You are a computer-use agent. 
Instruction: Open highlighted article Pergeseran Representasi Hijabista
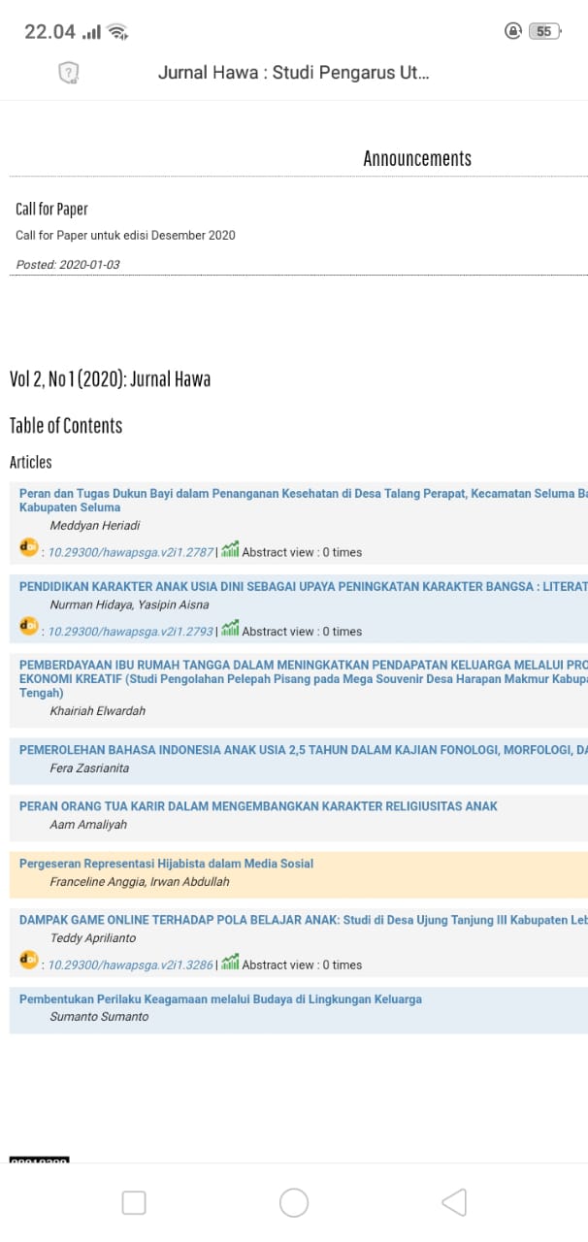pos(166,864)
